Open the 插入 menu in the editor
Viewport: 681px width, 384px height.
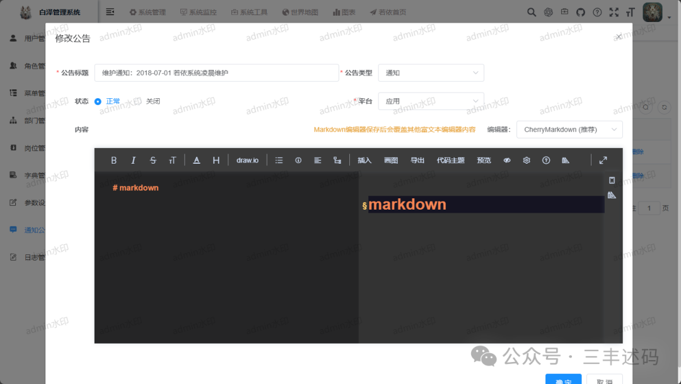coord(364,161)
